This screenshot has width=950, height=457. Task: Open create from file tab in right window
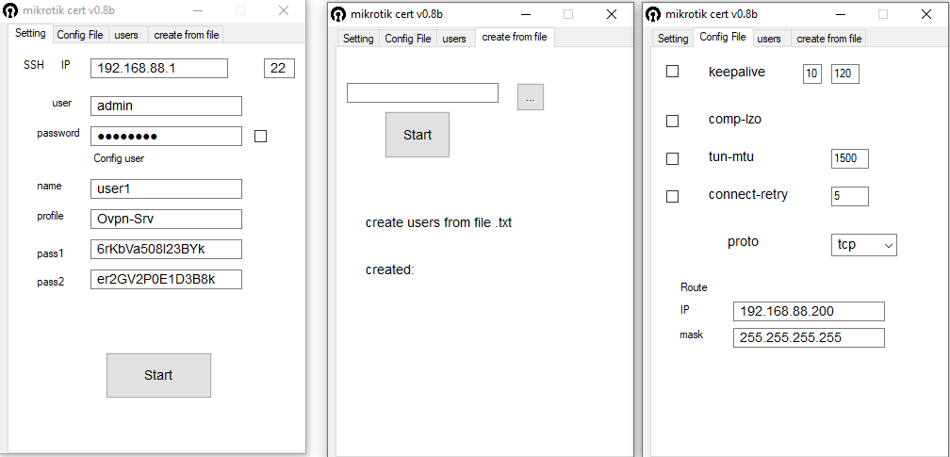(x=828, y=39)
